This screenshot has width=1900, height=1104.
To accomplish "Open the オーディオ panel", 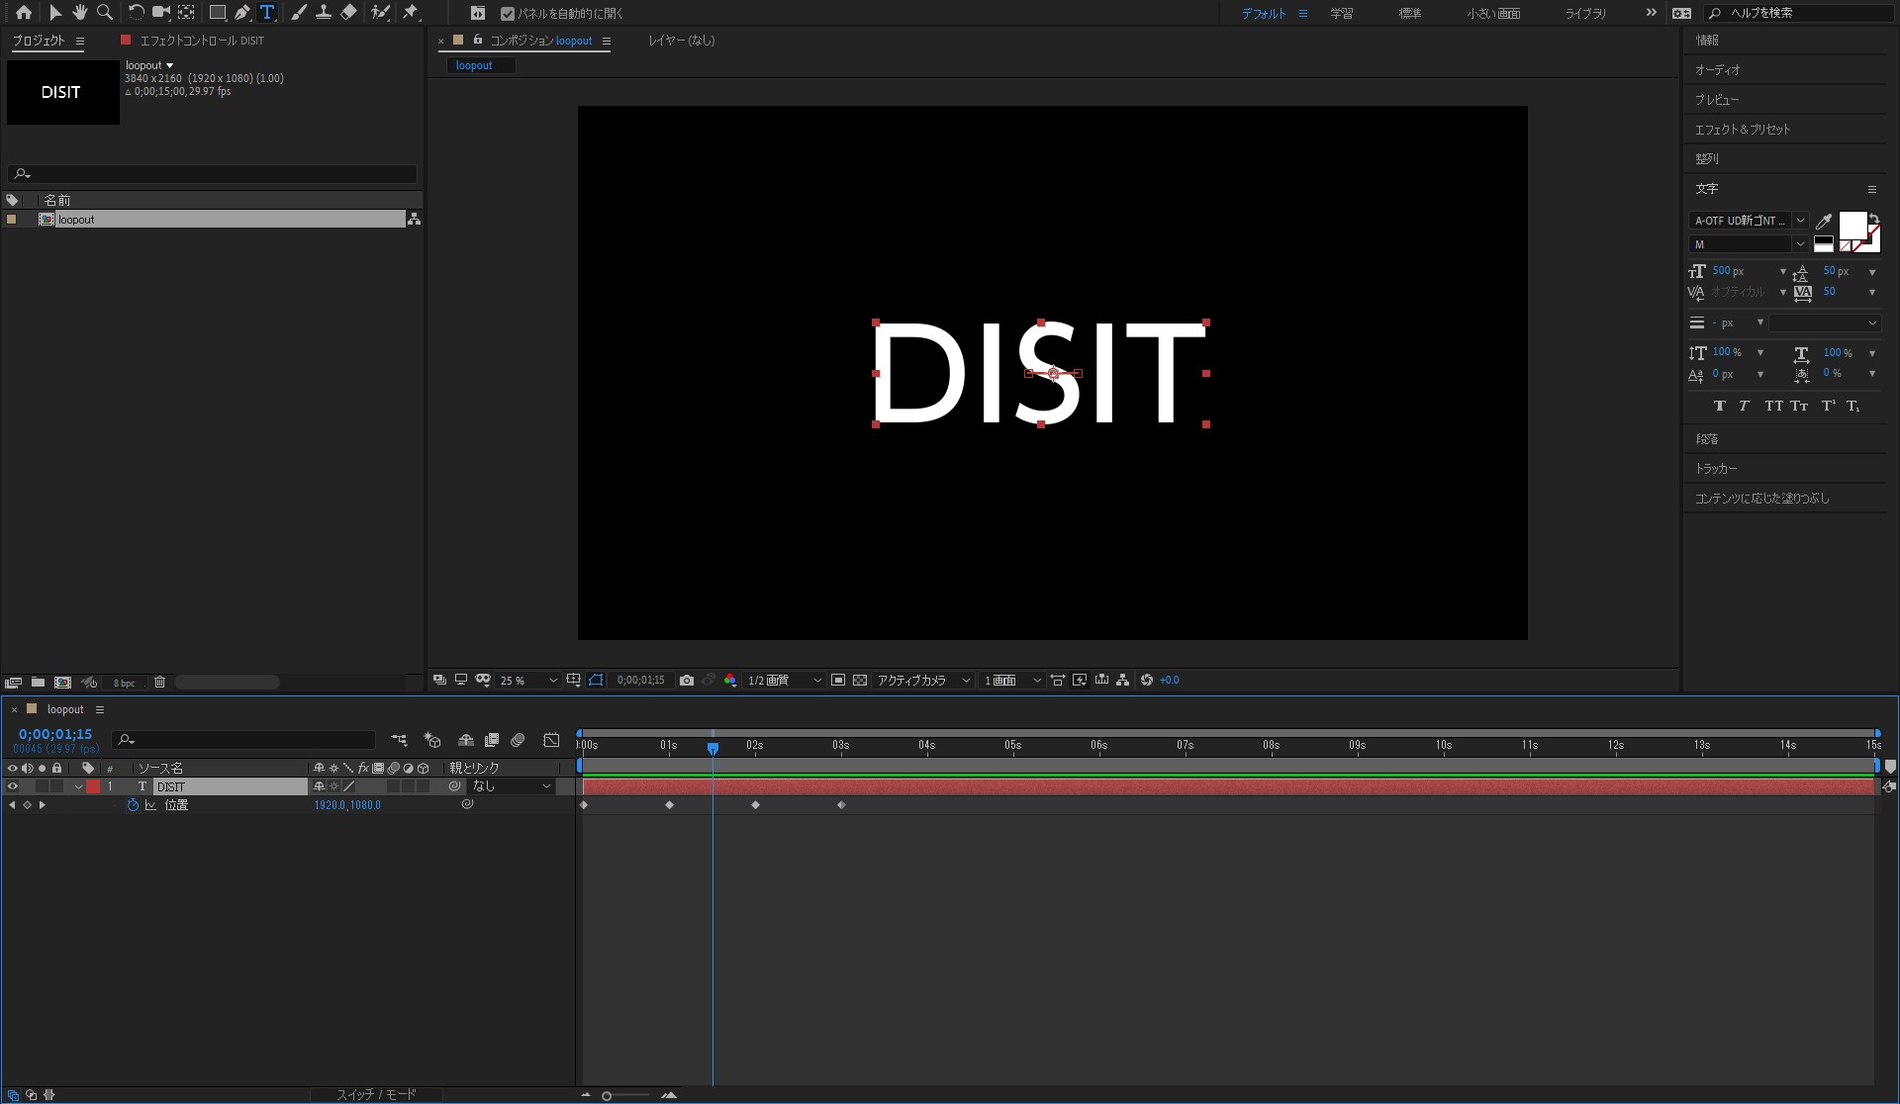I will pyautogui.click(x=1717, y=70).
